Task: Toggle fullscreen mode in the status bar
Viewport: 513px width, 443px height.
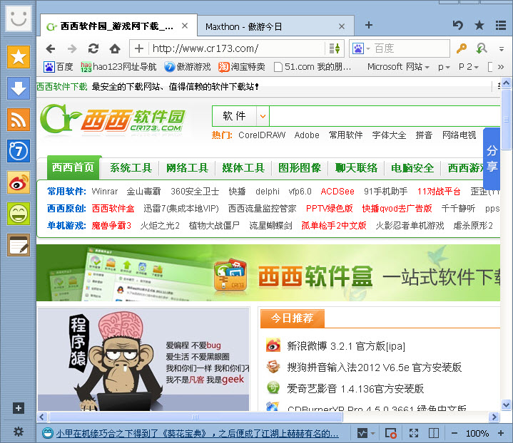Action: (414, 434)
